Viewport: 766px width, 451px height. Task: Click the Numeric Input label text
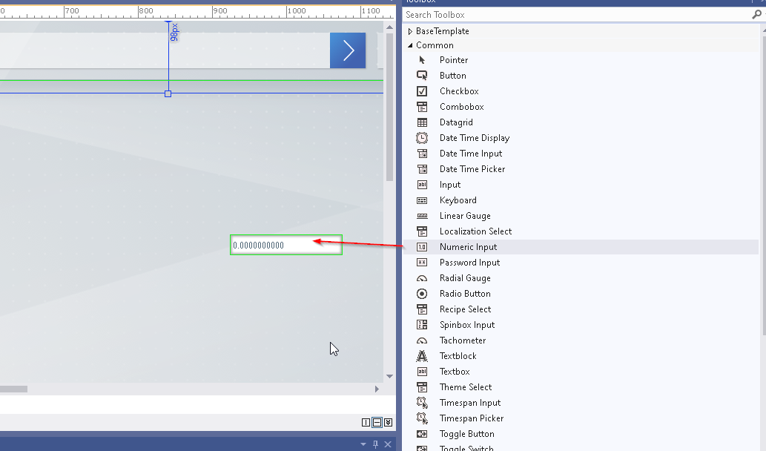coord(468,247)
